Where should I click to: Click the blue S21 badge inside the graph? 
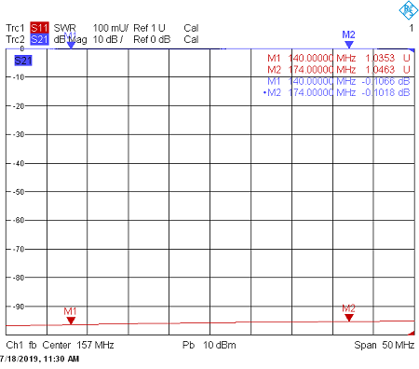(23, 61)
